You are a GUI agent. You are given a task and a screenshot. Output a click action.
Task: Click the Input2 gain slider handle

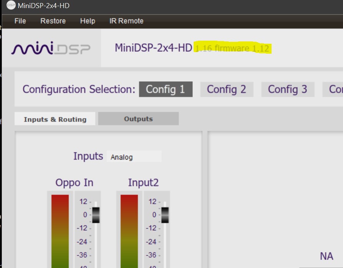165,215
